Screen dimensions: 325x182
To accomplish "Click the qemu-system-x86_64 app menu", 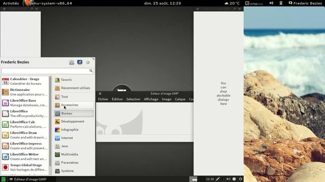I will [48, 4].
